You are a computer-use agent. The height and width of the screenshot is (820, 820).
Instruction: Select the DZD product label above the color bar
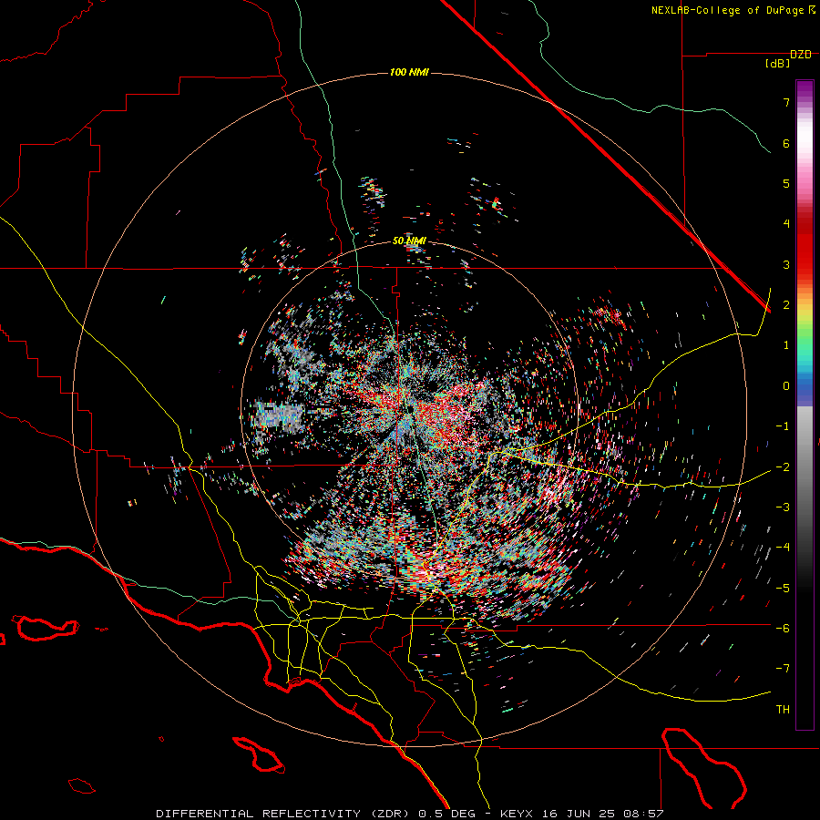click(x=800, y=55)
